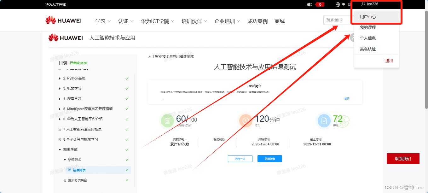Open the 培训伙伴 dropdown menu
Viewport: 428px width, 193px height.
point(194,21)
